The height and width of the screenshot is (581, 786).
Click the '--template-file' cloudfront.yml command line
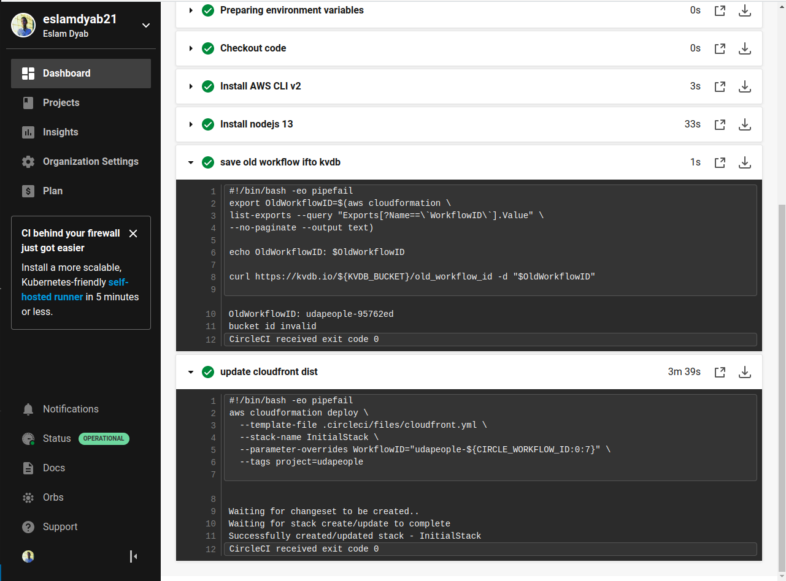coord(363,425)
